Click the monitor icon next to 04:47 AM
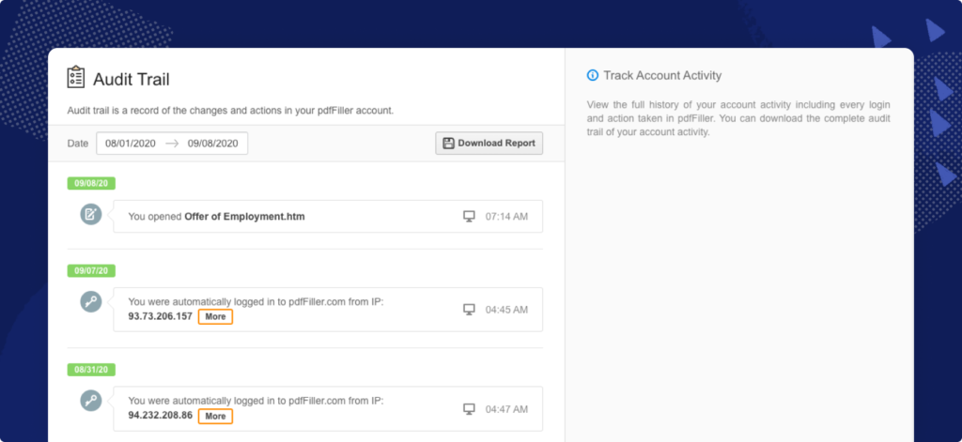This screenshot has width=962, height=442. [470, 409]
